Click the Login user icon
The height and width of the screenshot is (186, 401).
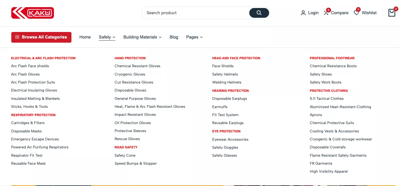pos(303,13)
